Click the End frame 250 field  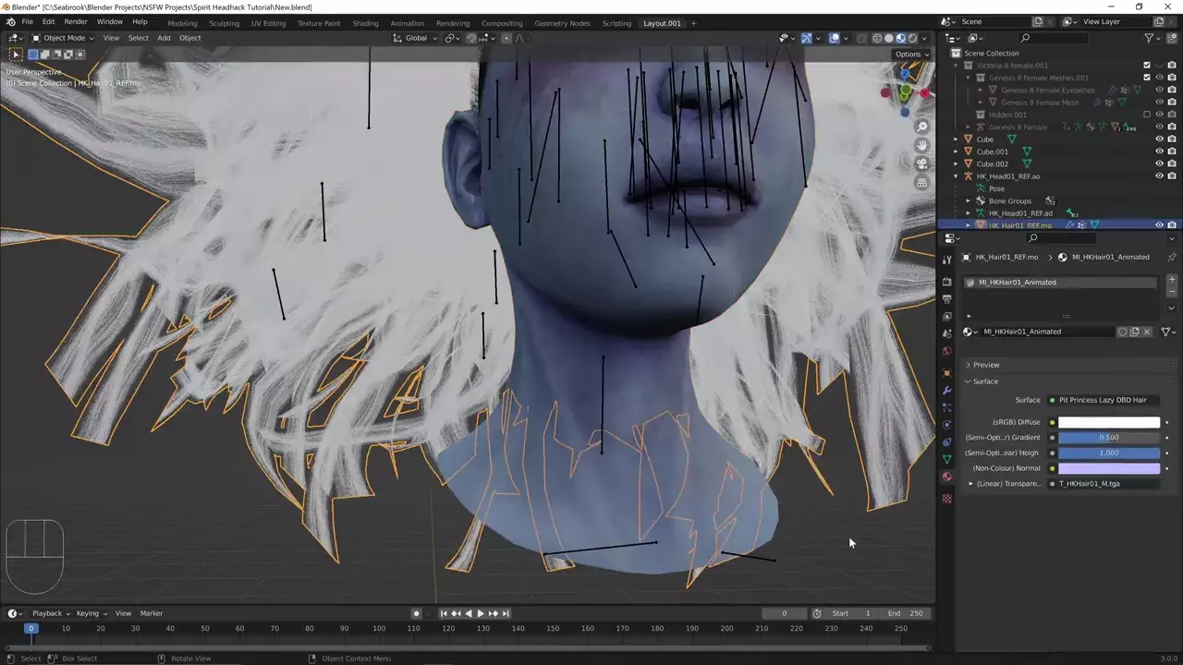[x=906, y=613]
